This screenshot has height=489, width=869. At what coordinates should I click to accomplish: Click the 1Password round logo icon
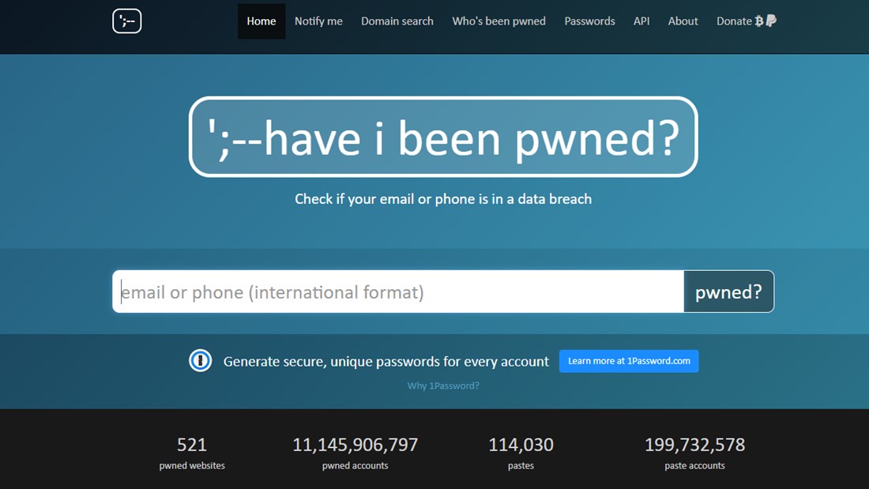[200, 361]
